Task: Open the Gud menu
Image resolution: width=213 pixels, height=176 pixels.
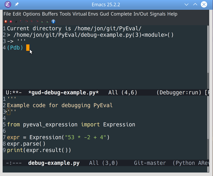Action: click(x=104, y=14)
